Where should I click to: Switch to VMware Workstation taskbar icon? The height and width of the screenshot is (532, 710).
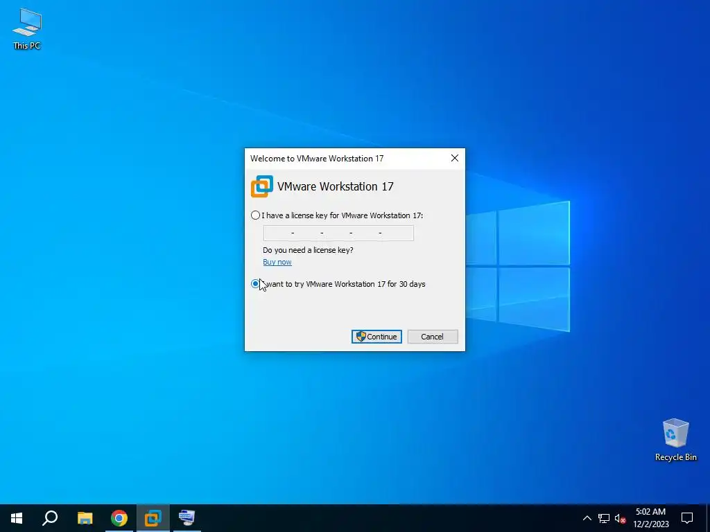153,518
